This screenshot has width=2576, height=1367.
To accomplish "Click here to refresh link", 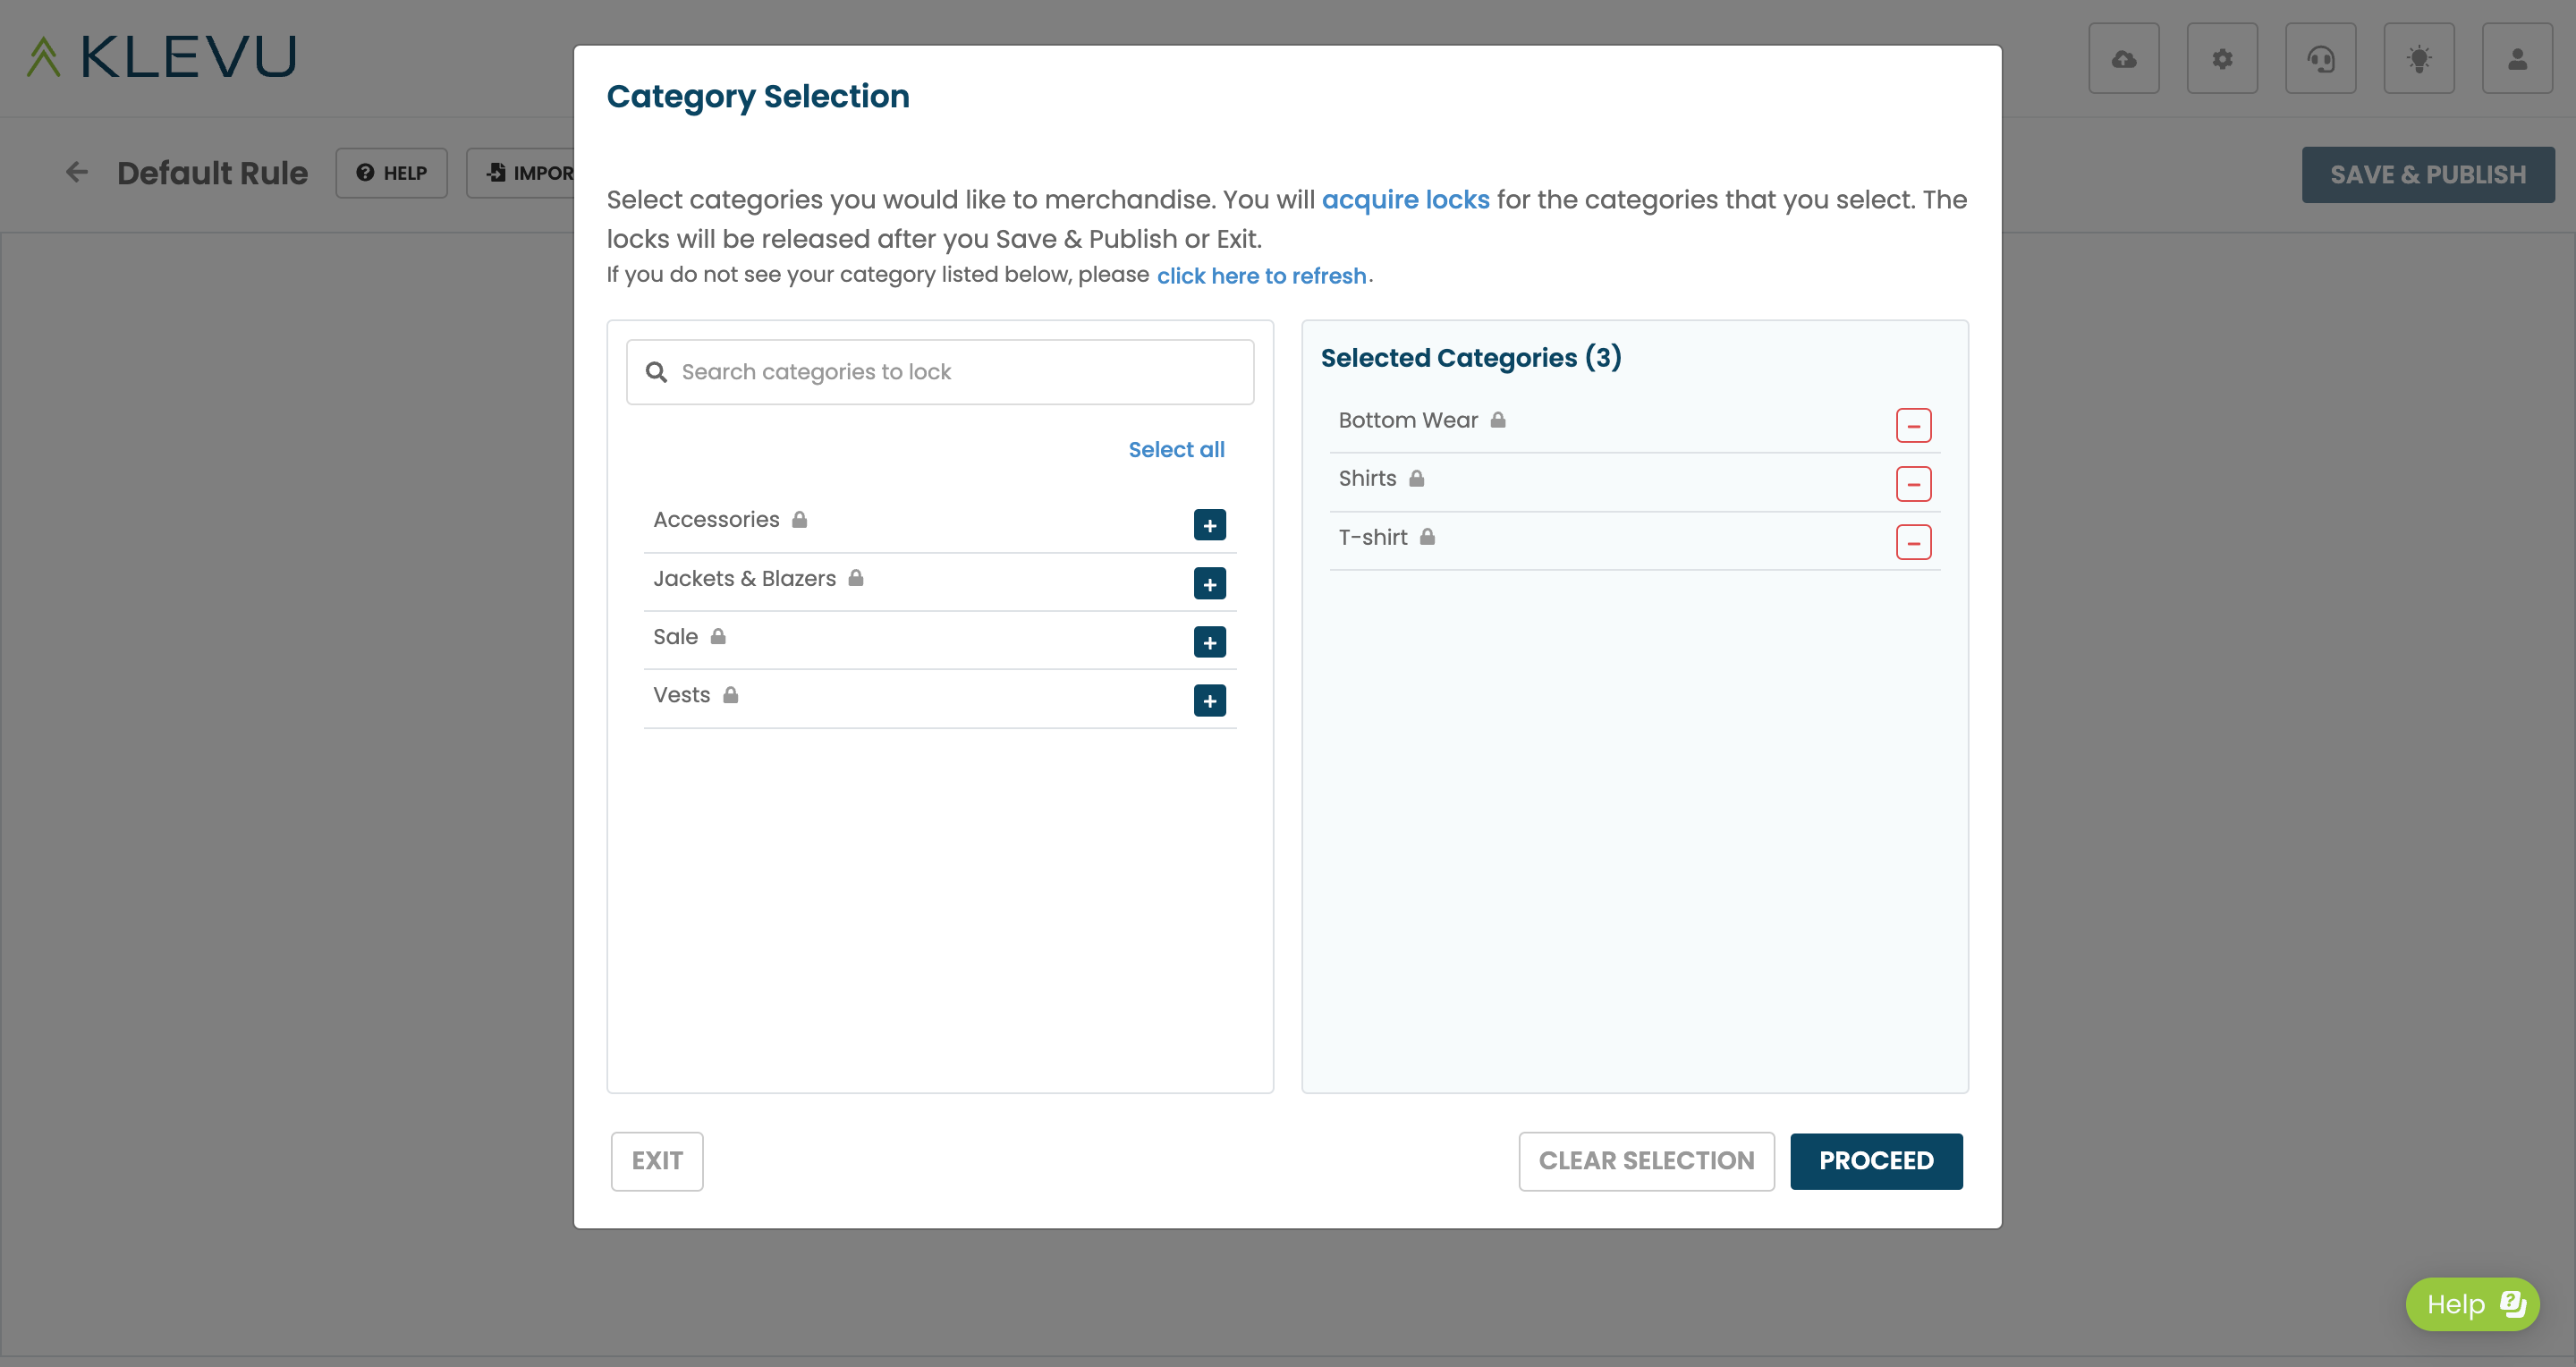I will click(x=1261, y=276).
